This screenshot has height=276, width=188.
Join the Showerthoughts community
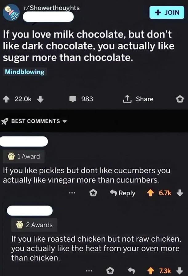(167, 13)
